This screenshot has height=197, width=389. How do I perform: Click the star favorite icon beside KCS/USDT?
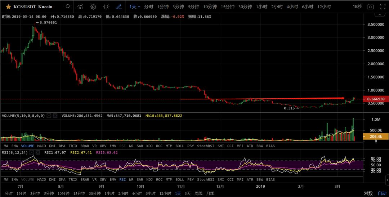pyautogui.click(x=8, y=7)
